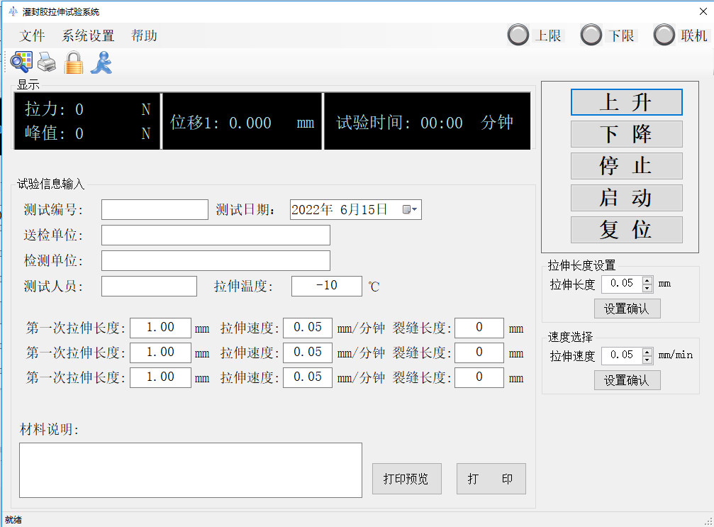Viewport: 714px width, 527px height.
Task: Open the 测试日期 calendar dropdown
Action: pos(410,209)
